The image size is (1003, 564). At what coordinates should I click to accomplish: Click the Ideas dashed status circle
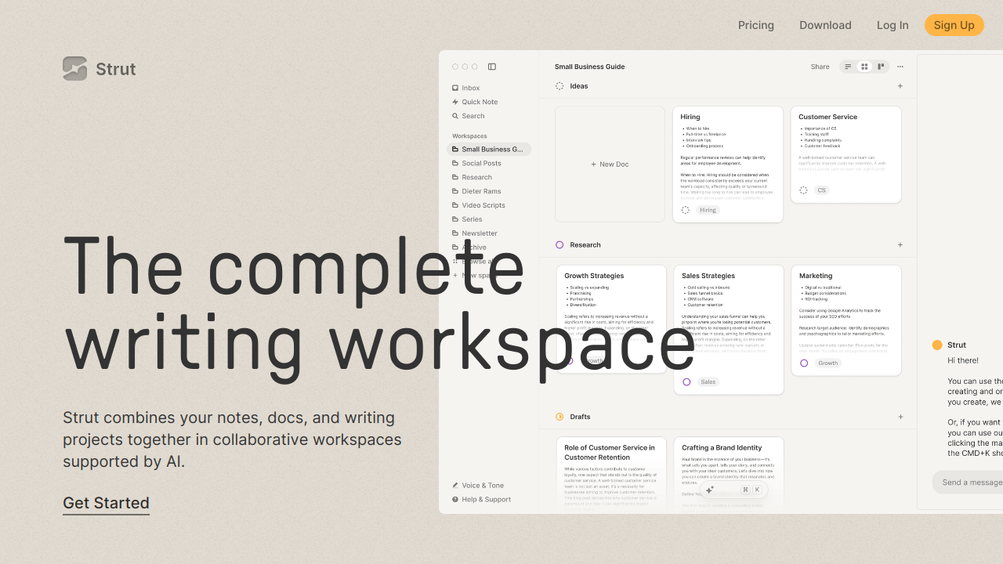coord(559,86)
